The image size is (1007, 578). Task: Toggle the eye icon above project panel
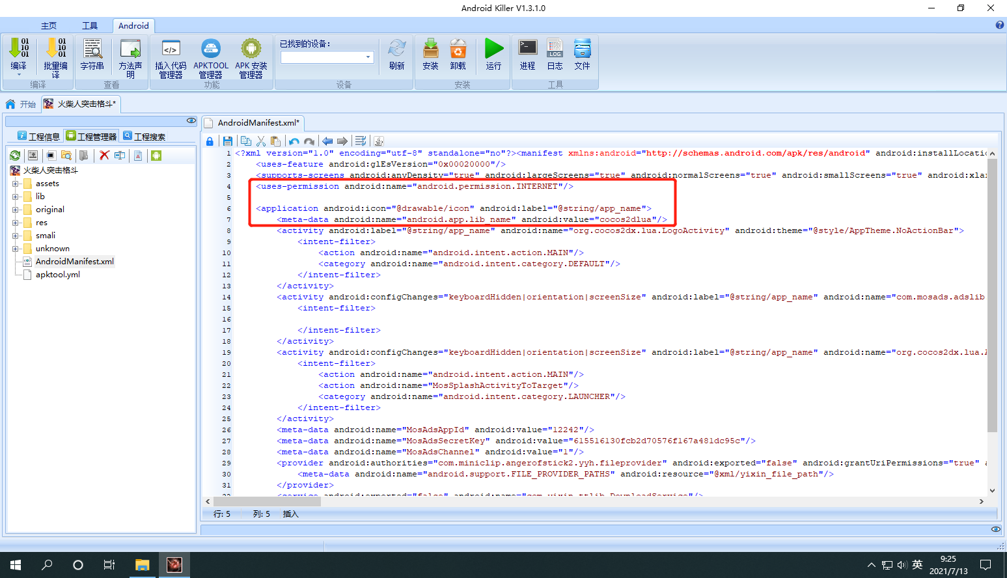191,120
